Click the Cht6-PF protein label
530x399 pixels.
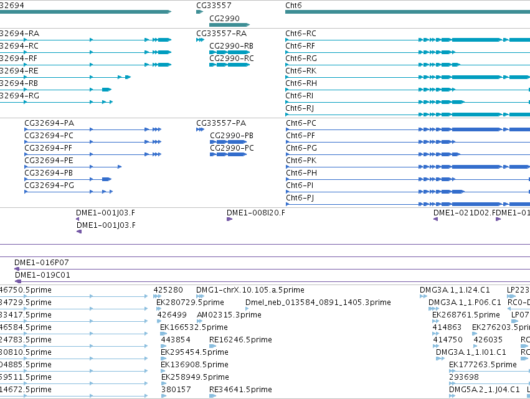pos(300,136)
